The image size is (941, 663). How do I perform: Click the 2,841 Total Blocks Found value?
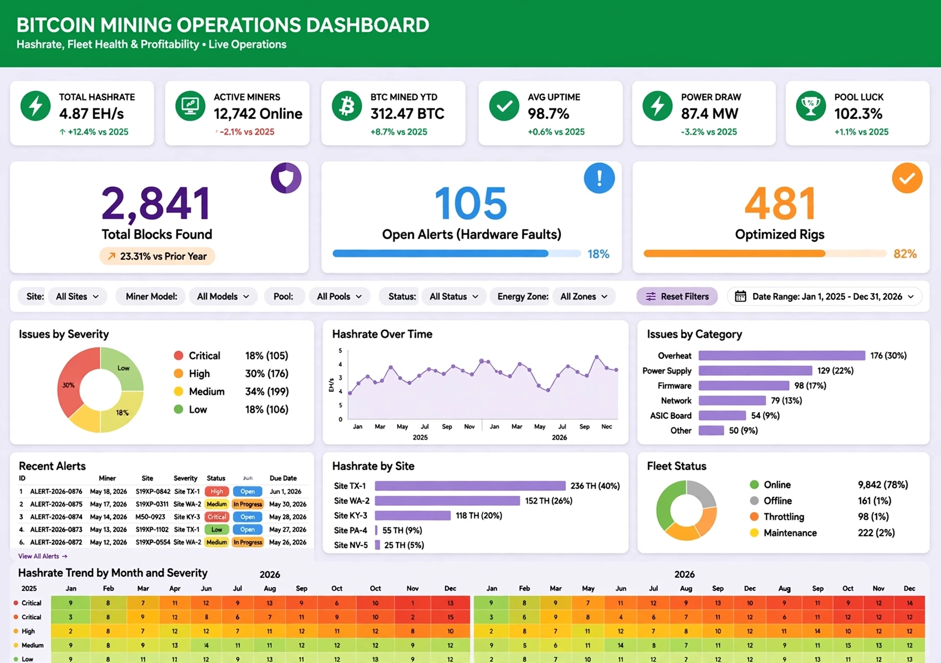(156, 203)
